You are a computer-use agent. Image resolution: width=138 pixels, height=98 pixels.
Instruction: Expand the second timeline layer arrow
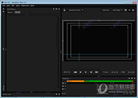pyautogui.click(x=65, y=89)
